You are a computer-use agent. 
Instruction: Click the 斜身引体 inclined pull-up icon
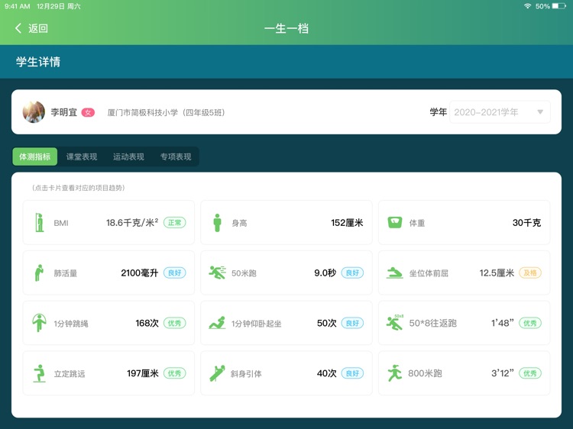(217, 373)
